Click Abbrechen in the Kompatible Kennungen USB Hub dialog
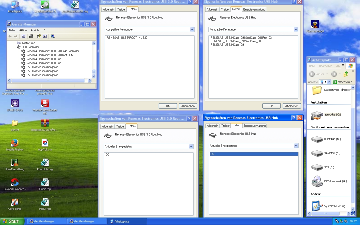Screen dimensions: 360x225 (x=292, y=106)
